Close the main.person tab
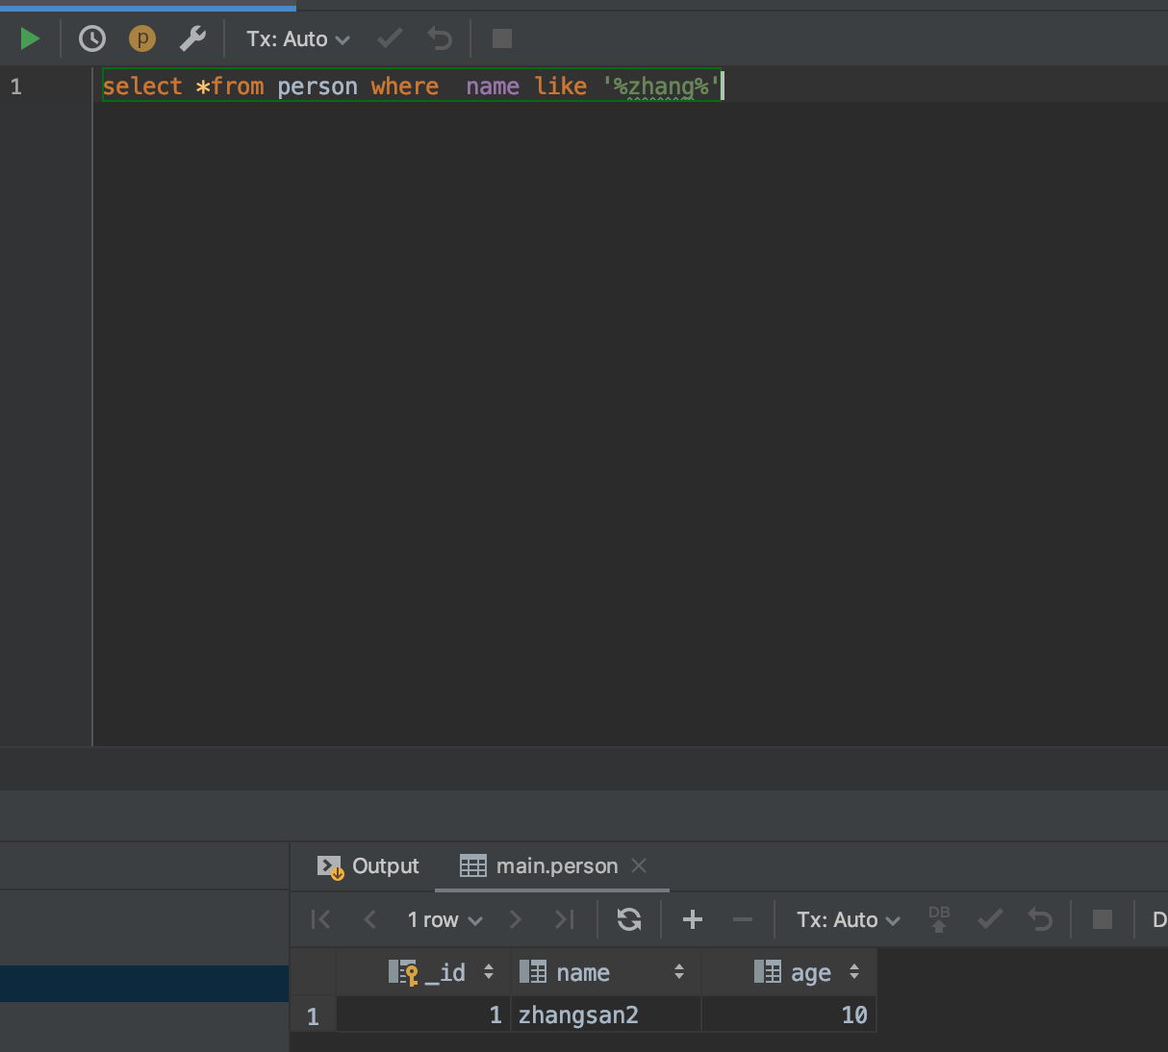1168x1052 pixels. [x=639, y=865]
